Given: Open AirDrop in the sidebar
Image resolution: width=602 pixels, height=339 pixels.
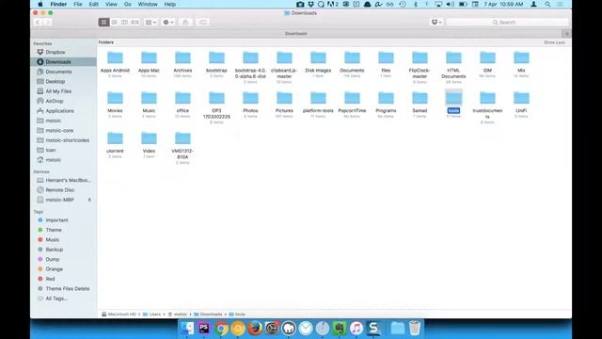Looking at the screenshot, I should [x=55, y=101].
